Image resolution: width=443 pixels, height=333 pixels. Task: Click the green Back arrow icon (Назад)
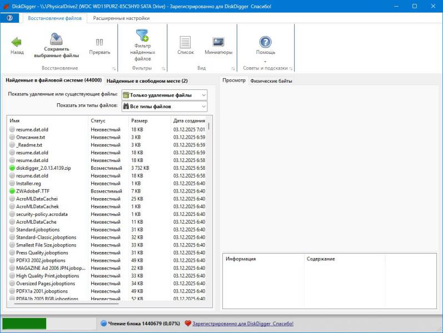[17, 42]
